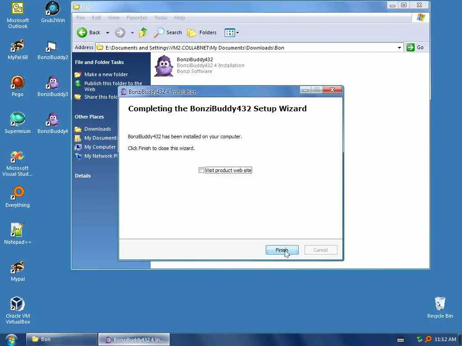Switch to Bon taskbar button

(x=61, y=339)
